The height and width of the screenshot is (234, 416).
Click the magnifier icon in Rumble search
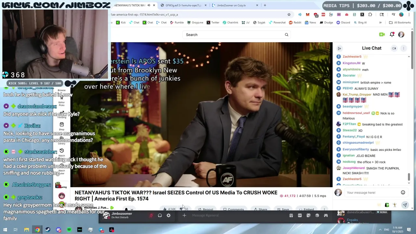[286, 35]
